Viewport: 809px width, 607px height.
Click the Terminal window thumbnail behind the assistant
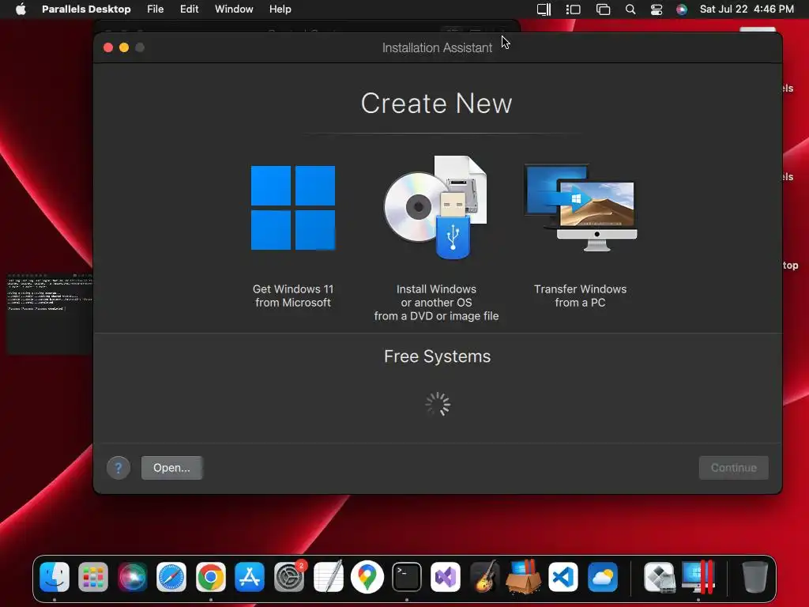pos(50,314)
